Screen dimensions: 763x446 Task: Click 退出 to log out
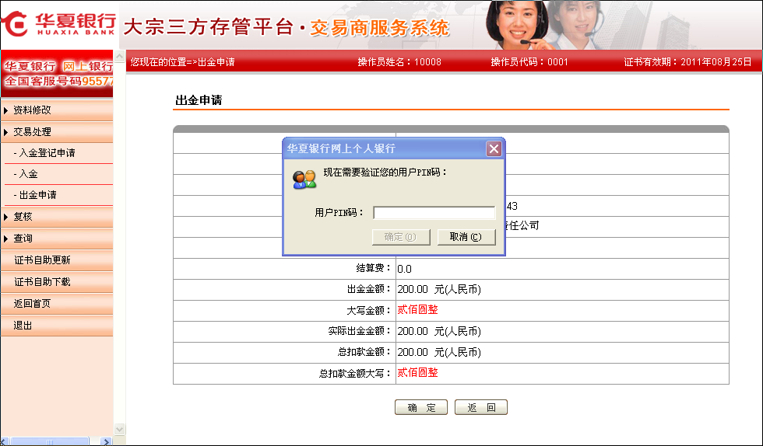tap(23, 326)
